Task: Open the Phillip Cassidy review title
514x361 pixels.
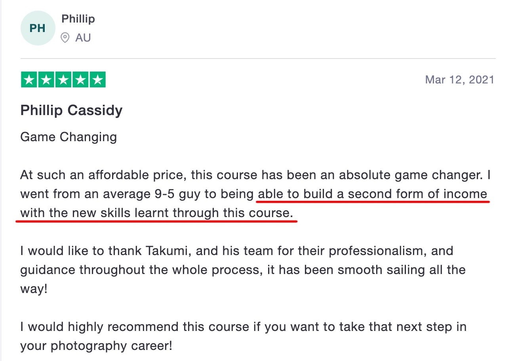Action: [x=71, y=110]
